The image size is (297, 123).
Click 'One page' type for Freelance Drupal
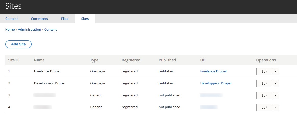97,71
